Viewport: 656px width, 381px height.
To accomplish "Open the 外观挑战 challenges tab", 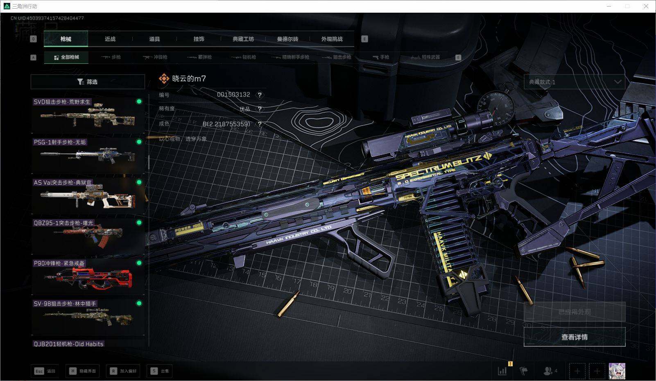I will pyautogui.click(x=332, y=39).
